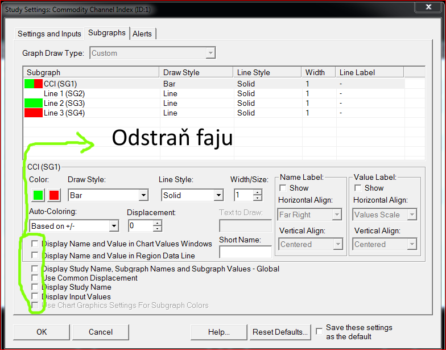Click the Reset Defaults button
Viewport: 446px width, 350px height.
[x=280, y=332]
